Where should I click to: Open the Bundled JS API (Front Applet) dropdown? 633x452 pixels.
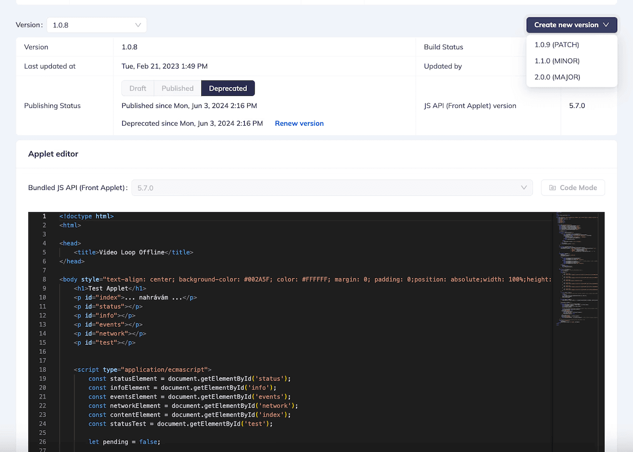pyautogui.click(x=328, y=187)
